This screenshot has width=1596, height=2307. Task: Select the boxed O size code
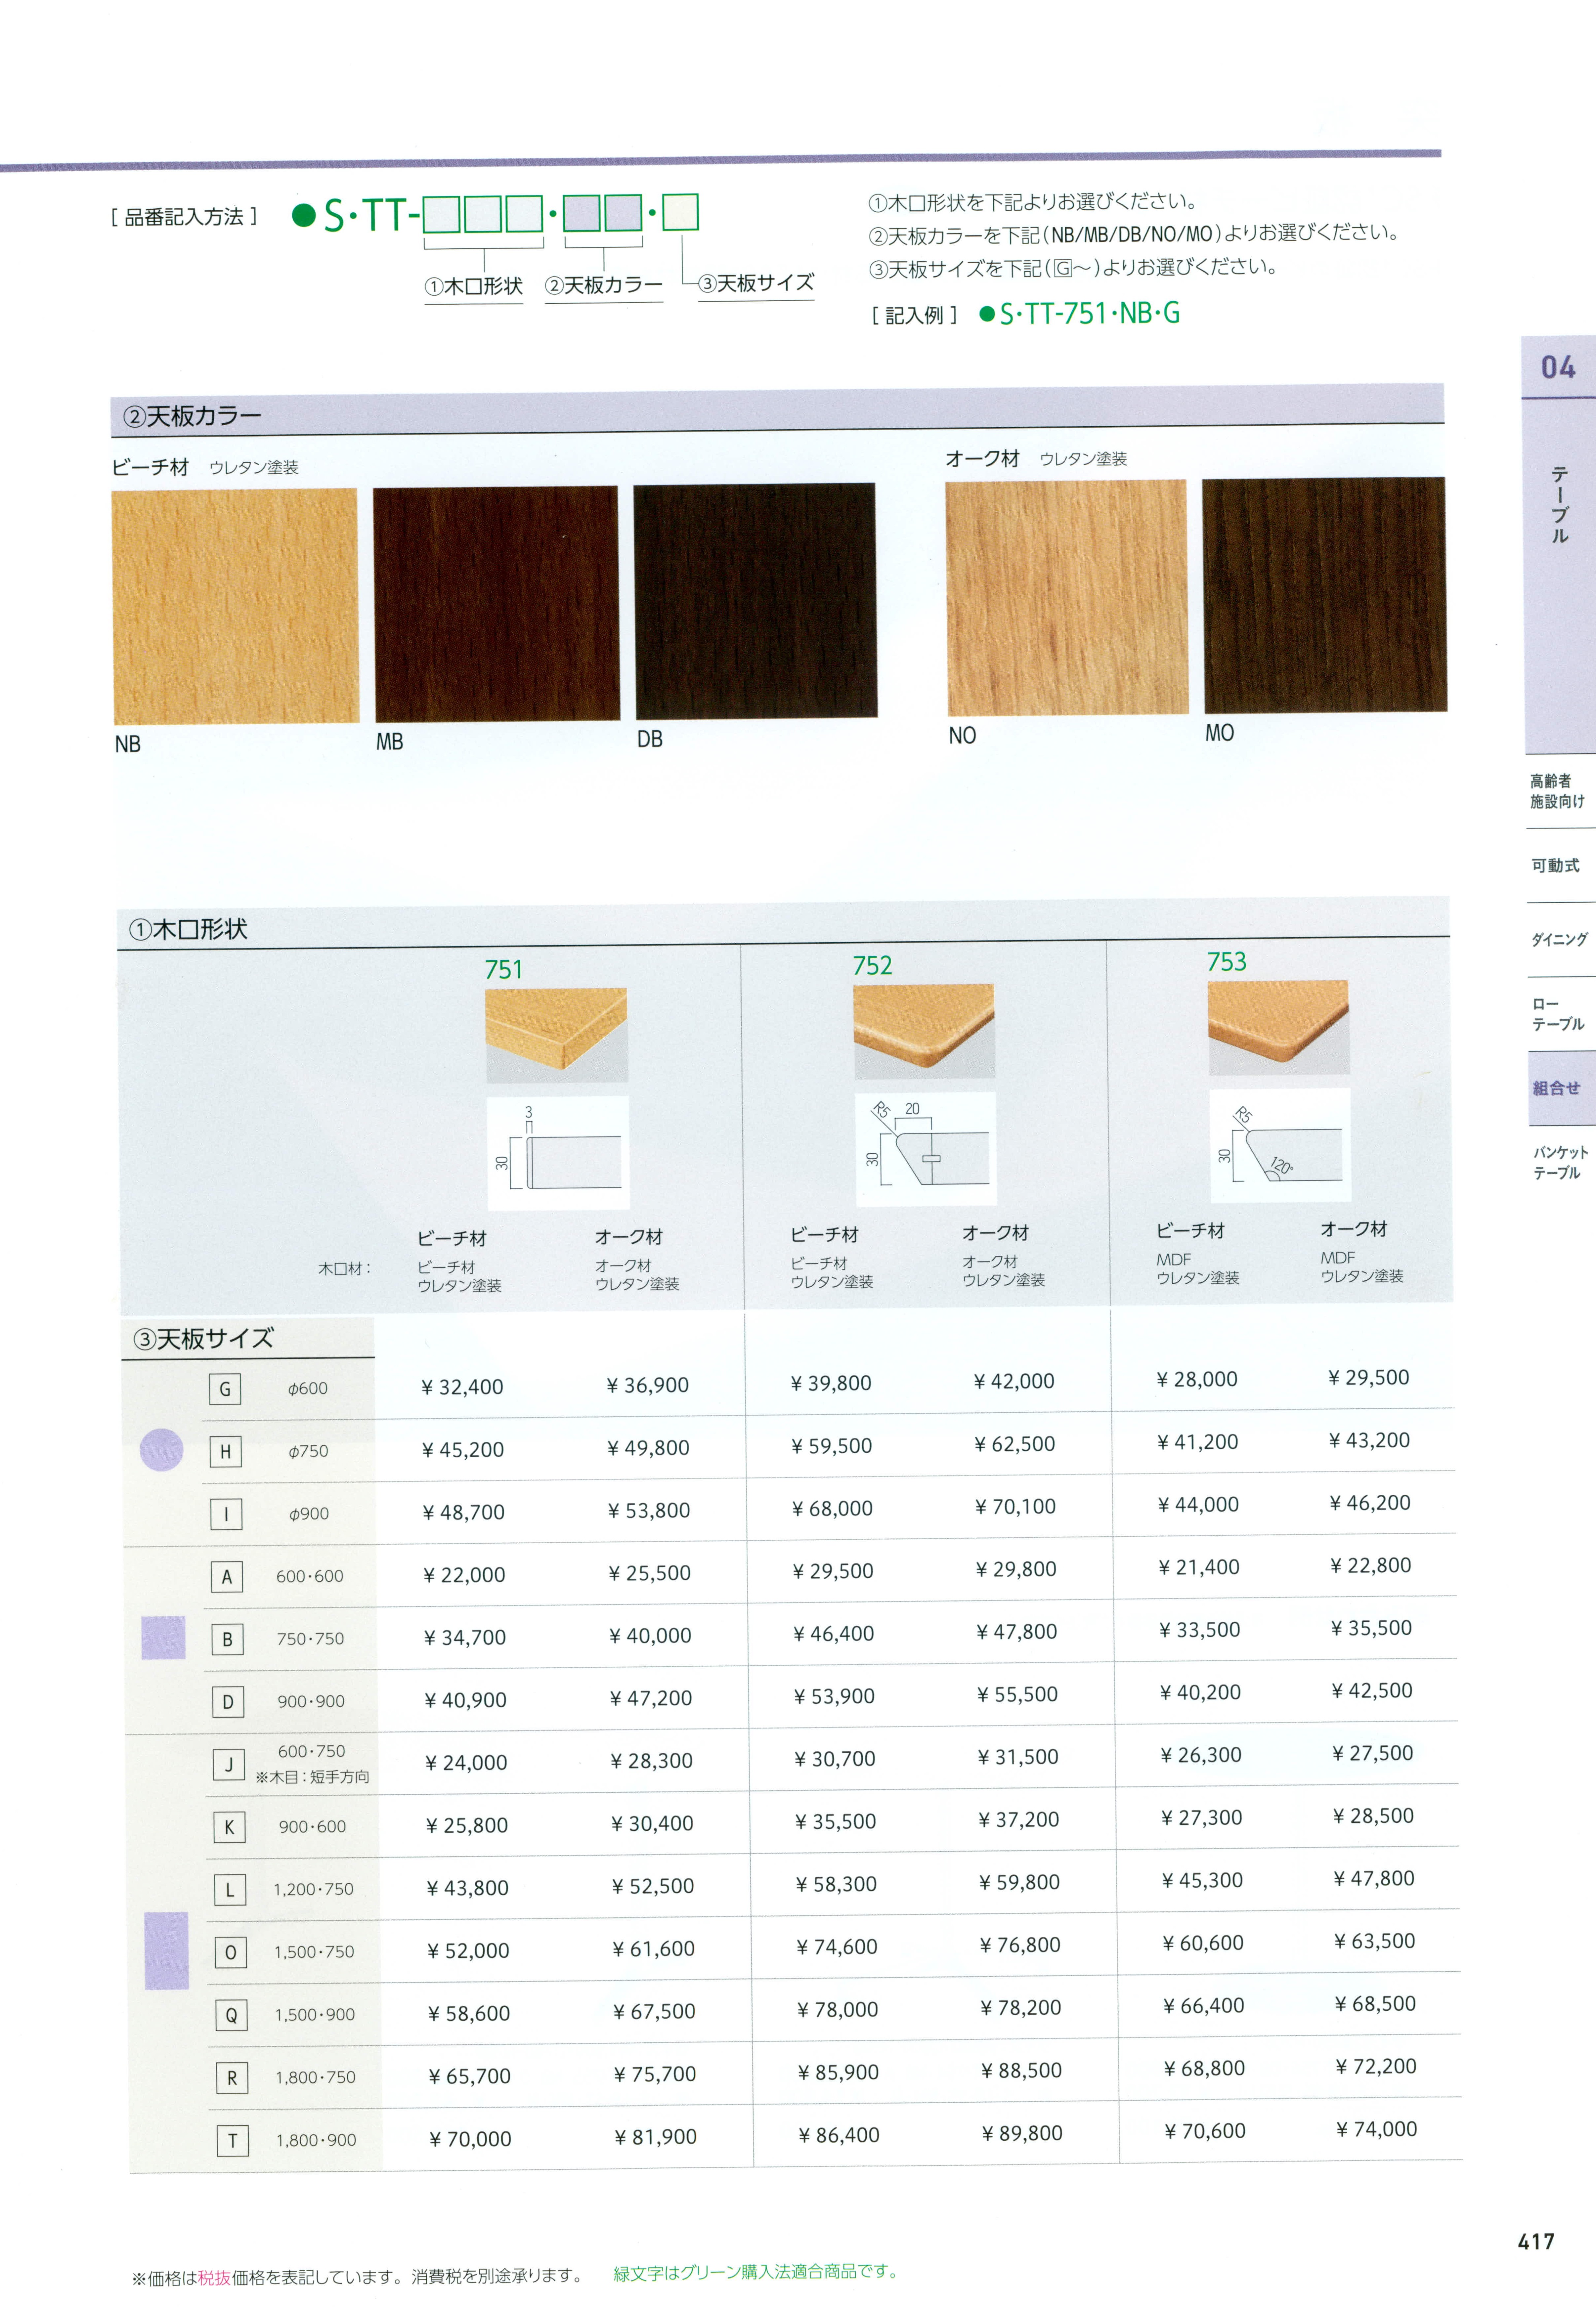pos(231,1953)
